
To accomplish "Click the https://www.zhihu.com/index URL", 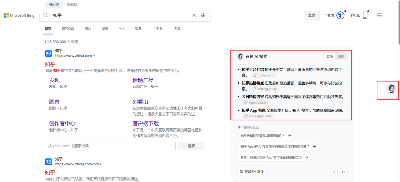I will pyautogui.click(x=78, y=164).
